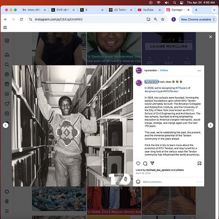The height and width of the screenshot is (219, 219).
Task: Click the volume menu bar icon
Action: [167, 3]
